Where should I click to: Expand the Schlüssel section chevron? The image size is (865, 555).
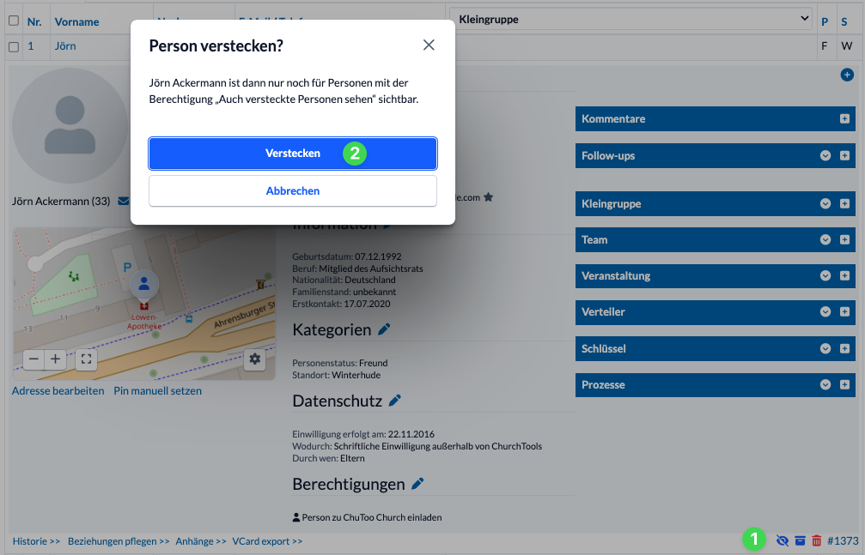pos(825,348)
